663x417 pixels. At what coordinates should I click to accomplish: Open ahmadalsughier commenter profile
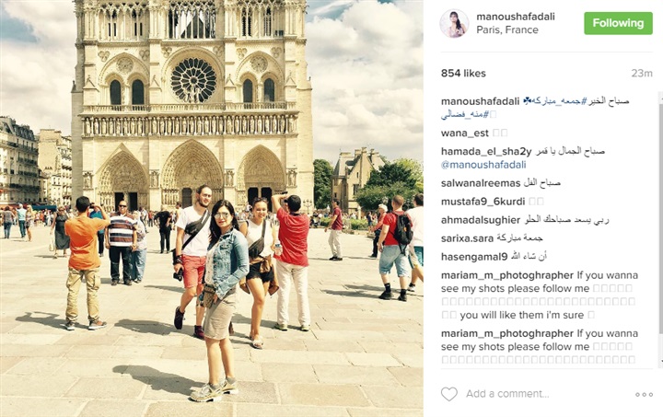click(x=481, y=220)
